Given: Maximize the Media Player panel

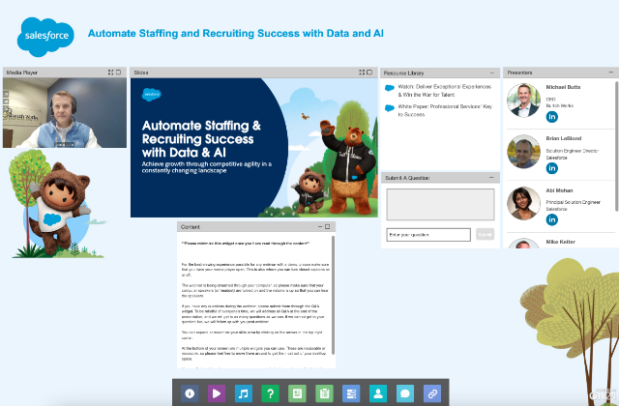Looking at the screenshot, I should (118, 72).
